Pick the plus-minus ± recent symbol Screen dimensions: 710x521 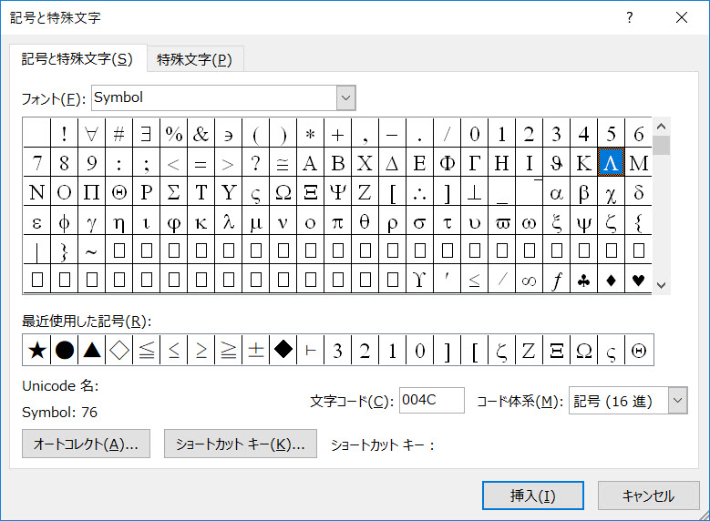pos(256,350)
